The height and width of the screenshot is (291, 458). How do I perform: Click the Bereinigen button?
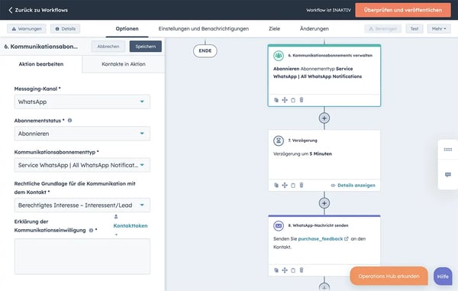point(382,28)
